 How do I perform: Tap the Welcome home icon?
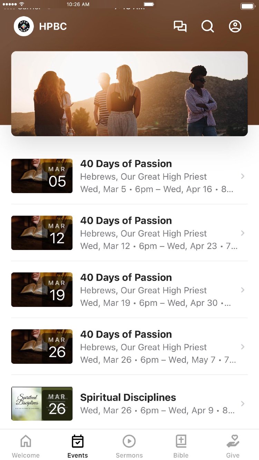pyautogui.click(x=26, y=441)
